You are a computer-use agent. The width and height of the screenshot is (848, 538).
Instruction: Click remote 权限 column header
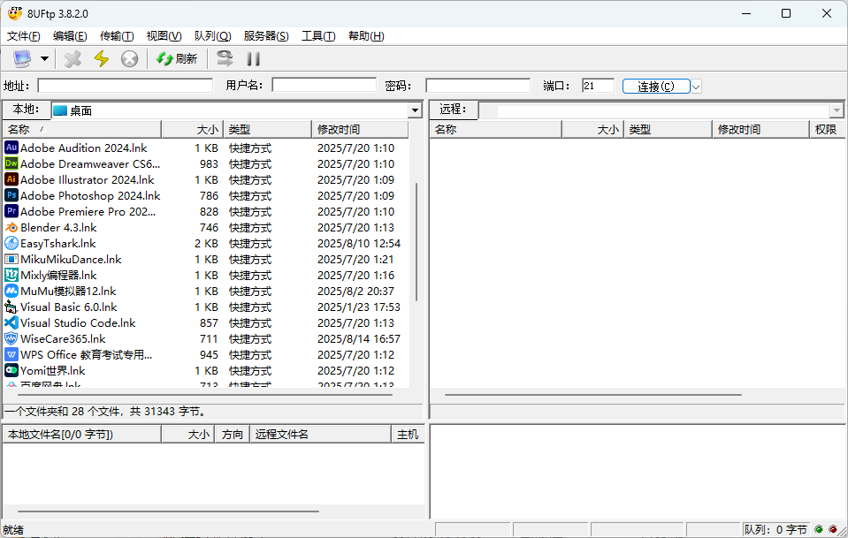tap(826, 130)
